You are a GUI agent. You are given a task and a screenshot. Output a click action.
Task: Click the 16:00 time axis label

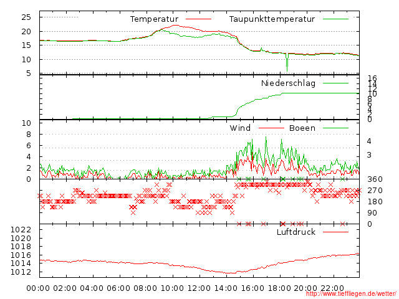click(252, 288)
